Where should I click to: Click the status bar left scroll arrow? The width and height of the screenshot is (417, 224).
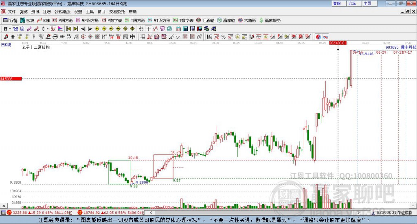coord(151,213)
